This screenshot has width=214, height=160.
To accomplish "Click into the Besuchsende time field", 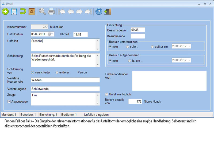I will 137,36.
